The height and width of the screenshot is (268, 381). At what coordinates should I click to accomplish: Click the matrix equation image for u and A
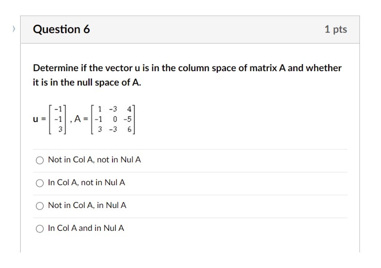84,119
